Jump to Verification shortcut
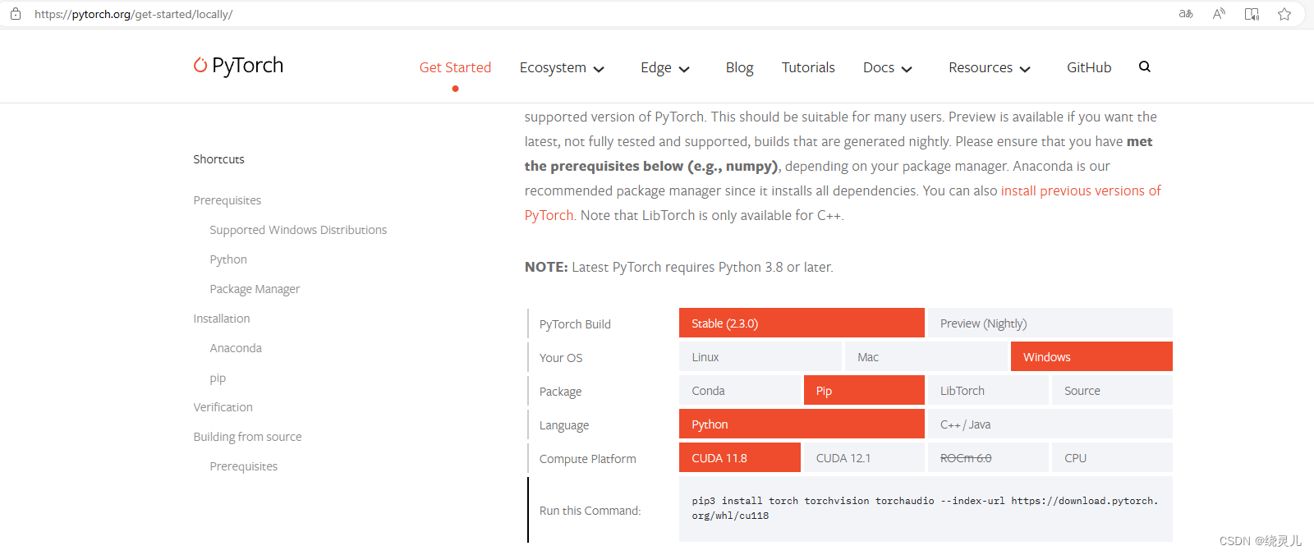The image size is (1314, 555). pyautogui.click(x=223, y=407)
